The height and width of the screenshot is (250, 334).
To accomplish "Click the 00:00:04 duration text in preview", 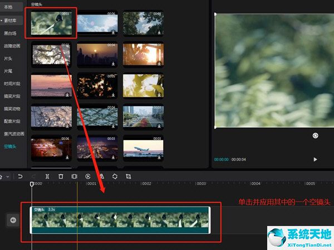I will pos(239,160).
